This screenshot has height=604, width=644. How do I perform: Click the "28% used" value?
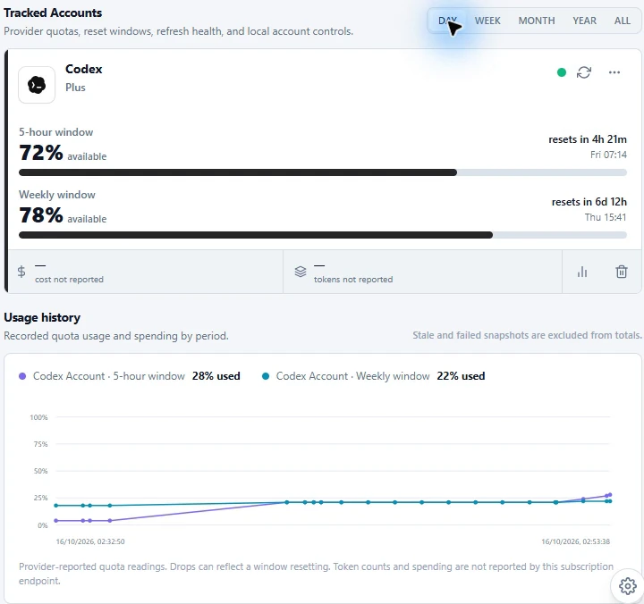pos(216,376)
